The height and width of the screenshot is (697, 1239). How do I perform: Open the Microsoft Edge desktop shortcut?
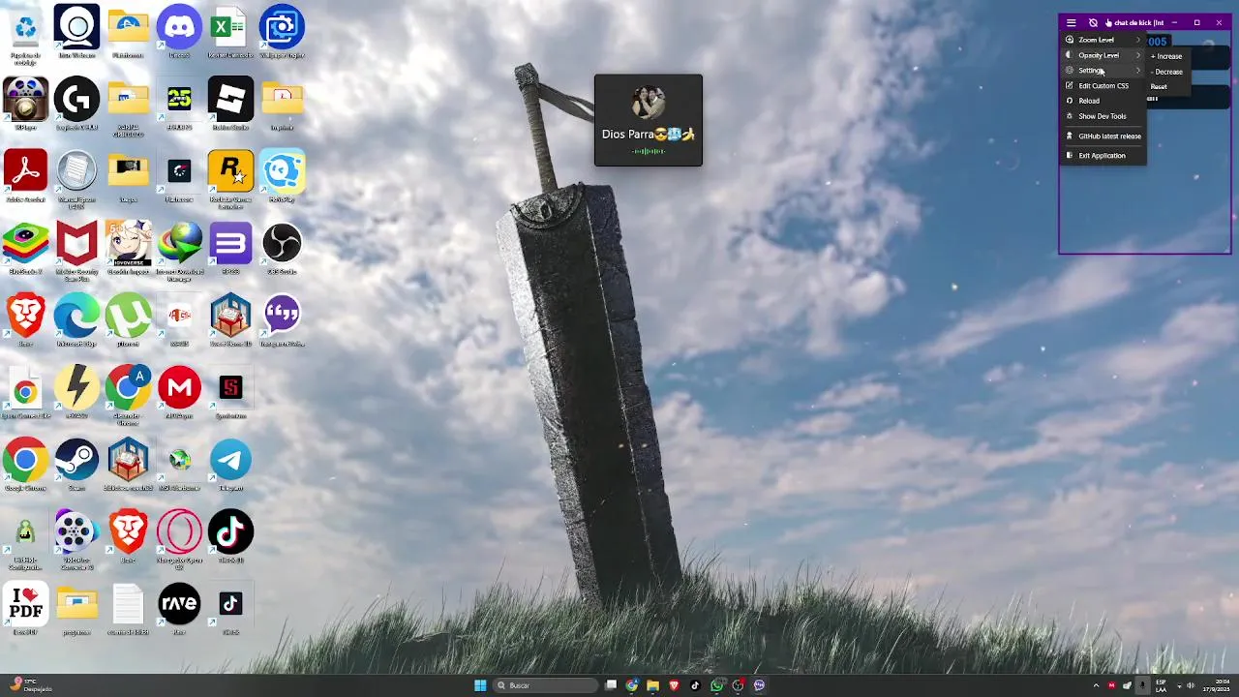pos(76,320)
